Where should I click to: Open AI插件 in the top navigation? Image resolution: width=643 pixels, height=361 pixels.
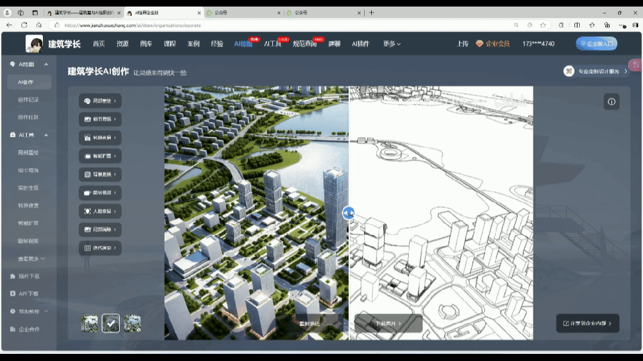pos(361,44)
